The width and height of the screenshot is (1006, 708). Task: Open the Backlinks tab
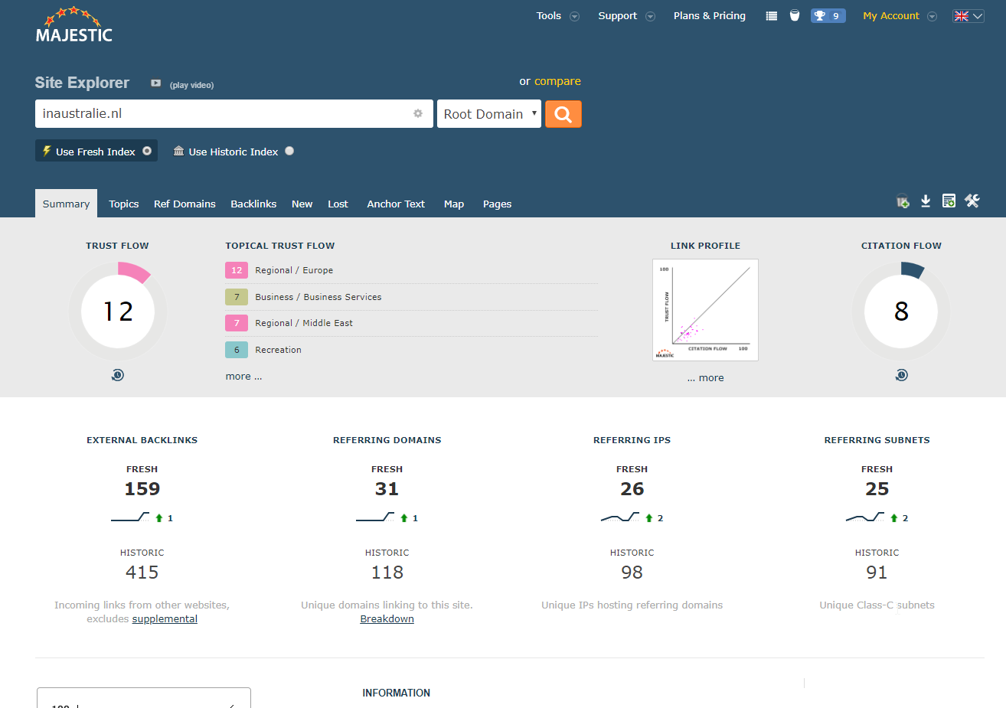point(253,204)
